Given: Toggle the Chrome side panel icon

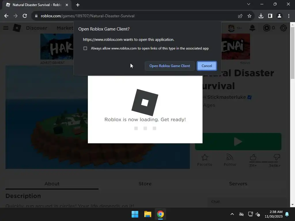Looking at the screenshot, I should (x=270, y=16).
